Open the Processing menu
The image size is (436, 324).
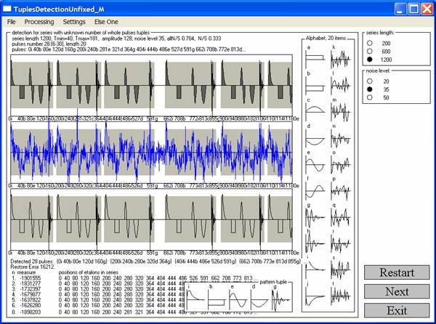[x=39, y=22]
